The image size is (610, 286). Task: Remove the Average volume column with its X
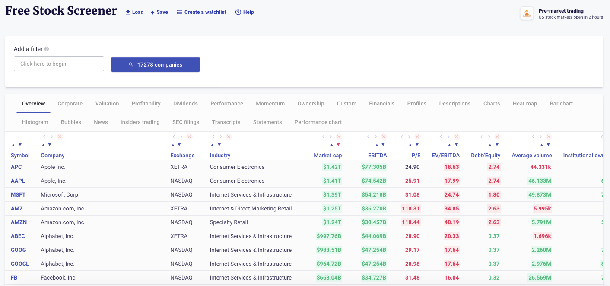[549, 137]
